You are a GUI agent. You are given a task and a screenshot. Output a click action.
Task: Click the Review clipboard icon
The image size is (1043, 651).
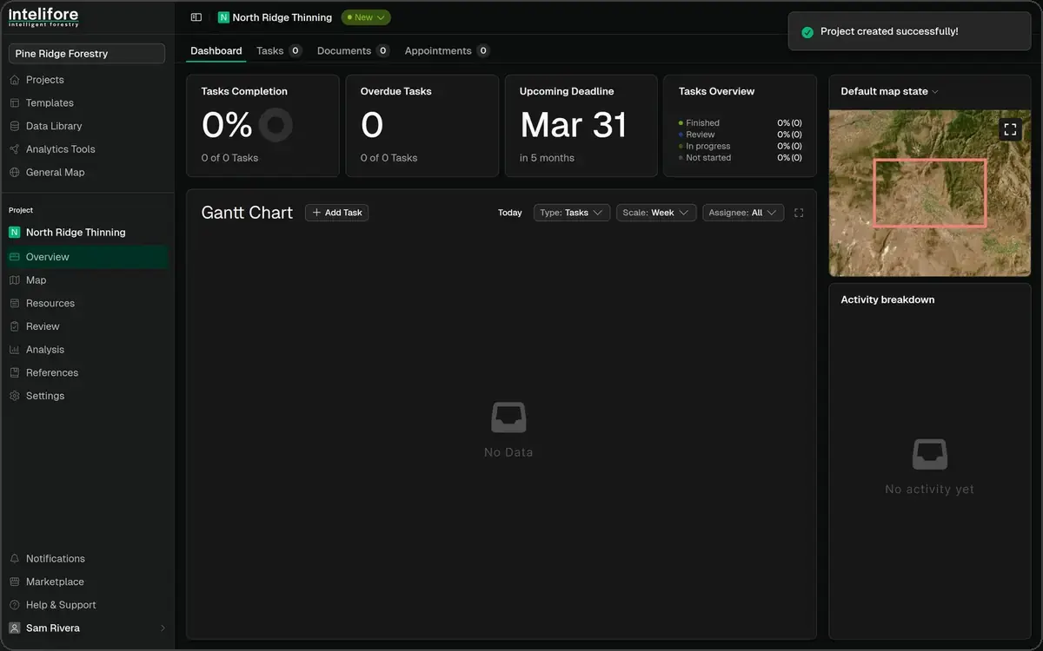coord(15,326)
